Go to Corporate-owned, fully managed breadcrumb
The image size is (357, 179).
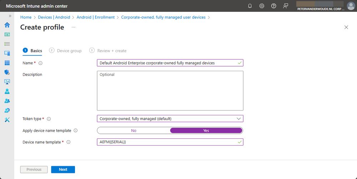[163, 17]
